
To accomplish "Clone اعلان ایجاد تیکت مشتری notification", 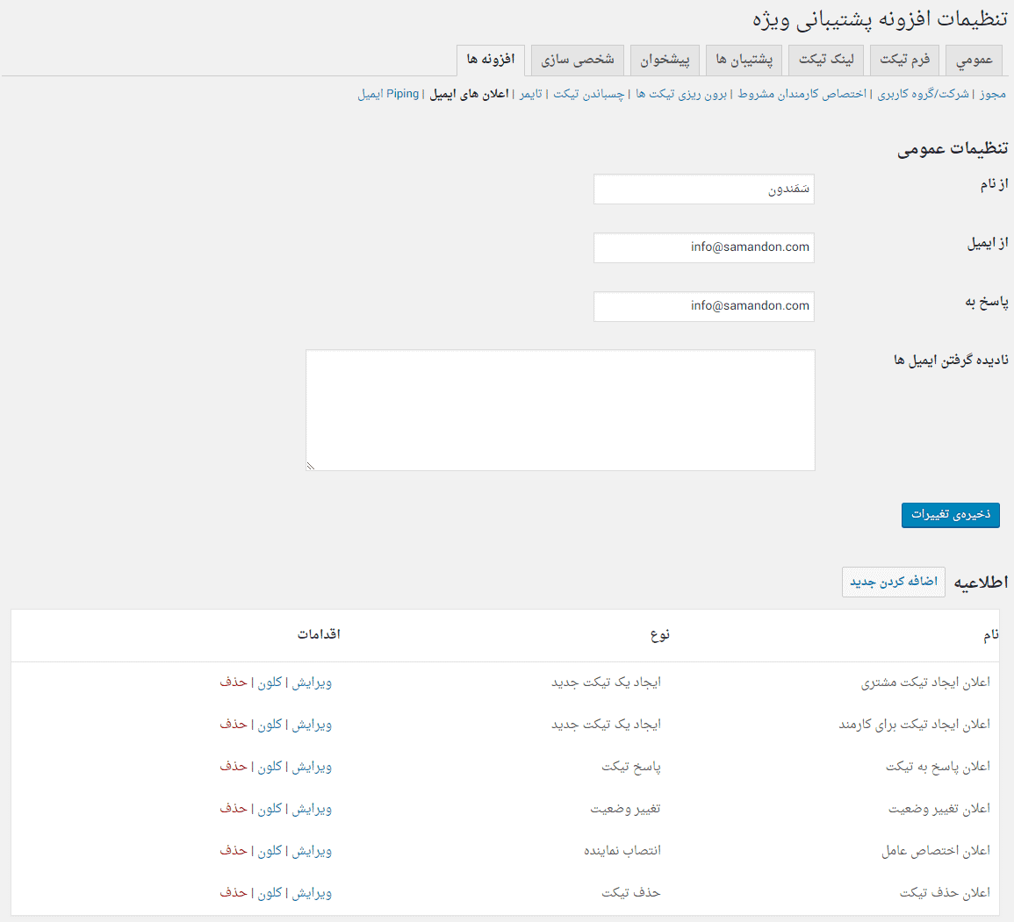I will tap(270, 683).
